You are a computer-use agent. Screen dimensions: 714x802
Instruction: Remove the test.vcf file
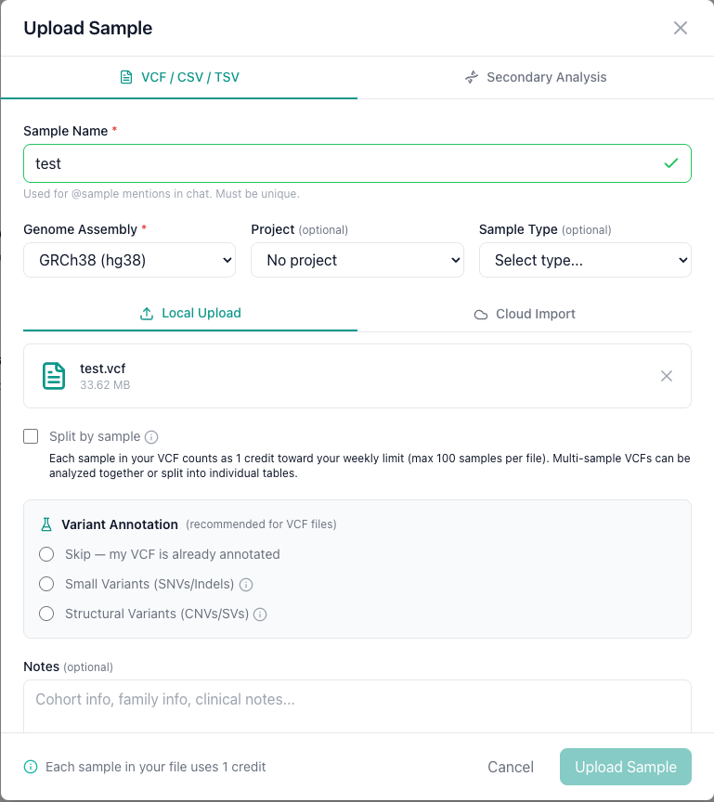click(667, 376)
